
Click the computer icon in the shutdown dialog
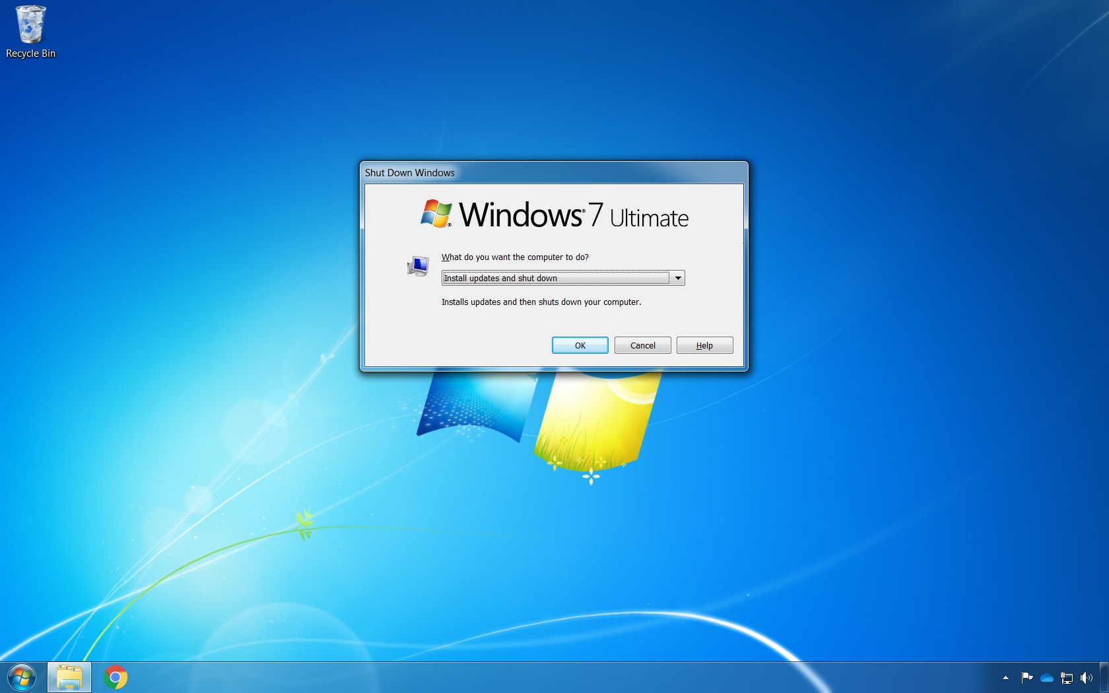[418, 267]
